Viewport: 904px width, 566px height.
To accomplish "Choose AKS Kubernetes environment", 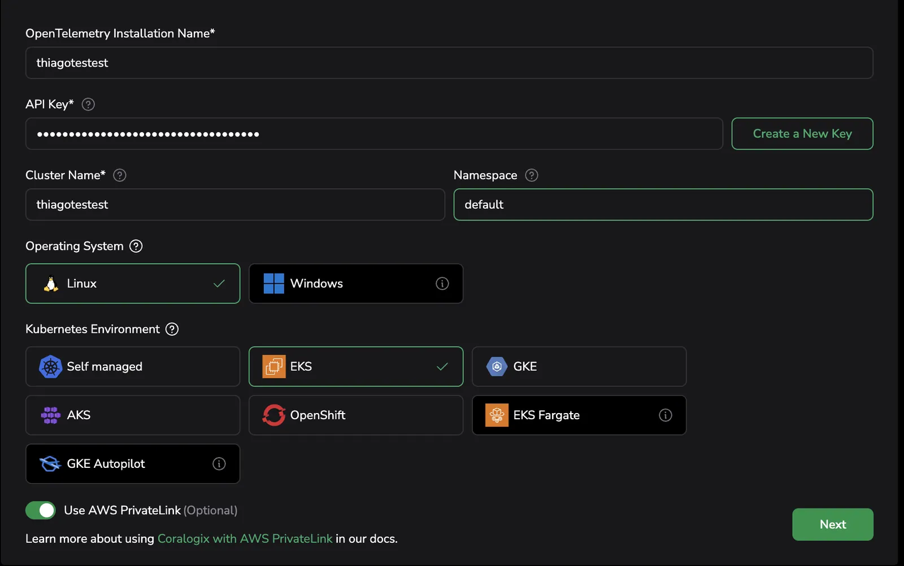I will [x=133, y=415].
